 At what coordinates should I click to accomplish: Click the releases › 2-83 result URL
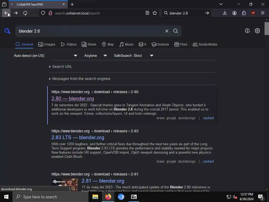tap(95, 131)
